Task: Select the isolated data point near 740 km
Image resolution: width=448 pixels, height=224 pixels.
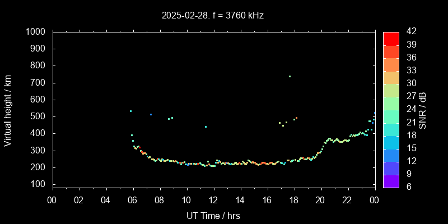Action: tap(290, 76)
